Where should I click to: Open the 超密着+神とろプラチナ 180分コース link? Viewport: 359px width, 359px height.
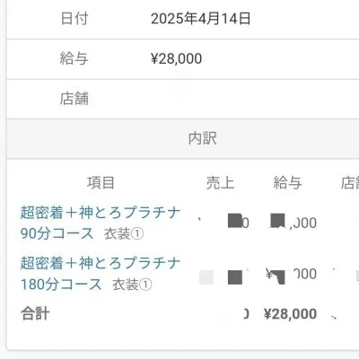101,274
